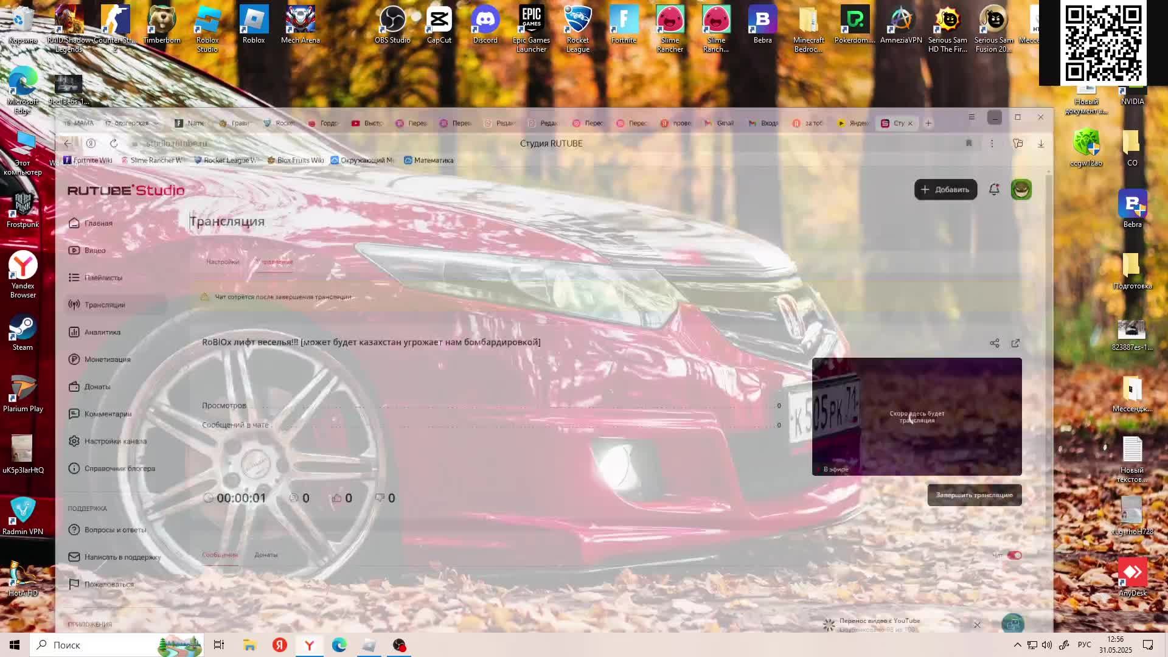1168x657 pixels.
Task: Dismiss the YouTube transfer notification
Action: 977,625
